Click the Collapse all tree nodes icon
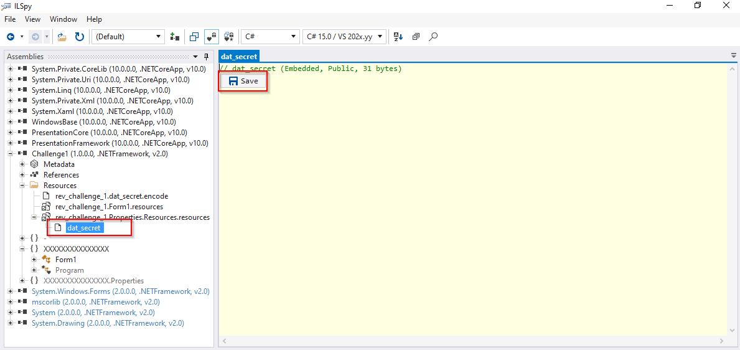 coord(416,36)
